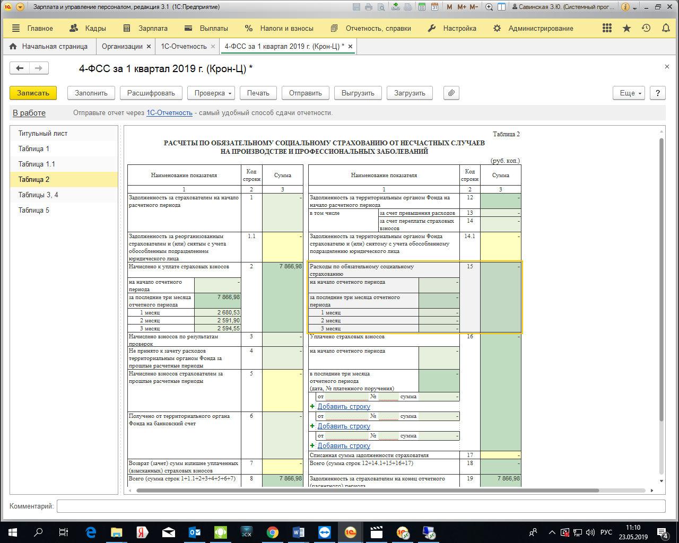
Task: Click the zoom magnifier icon in the title bar
Action: pyautogui.click(x=489, y=7)
